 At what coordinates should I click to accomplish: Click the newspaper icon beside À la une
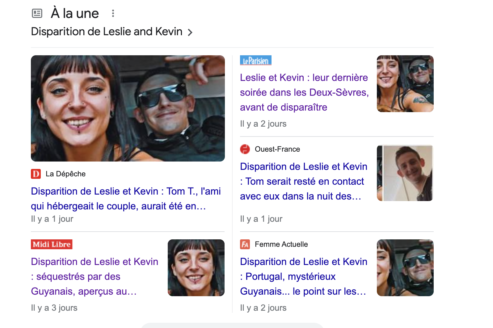(37, 13)
